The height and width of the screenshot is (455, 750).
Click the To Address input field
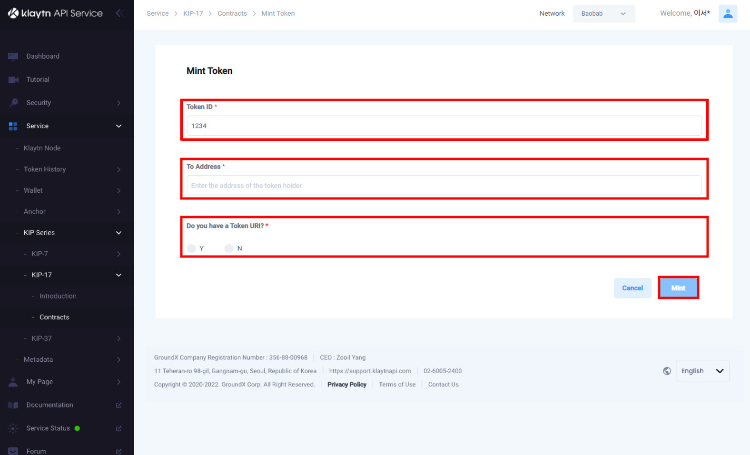pyautogui.click(x=444, y=186)
